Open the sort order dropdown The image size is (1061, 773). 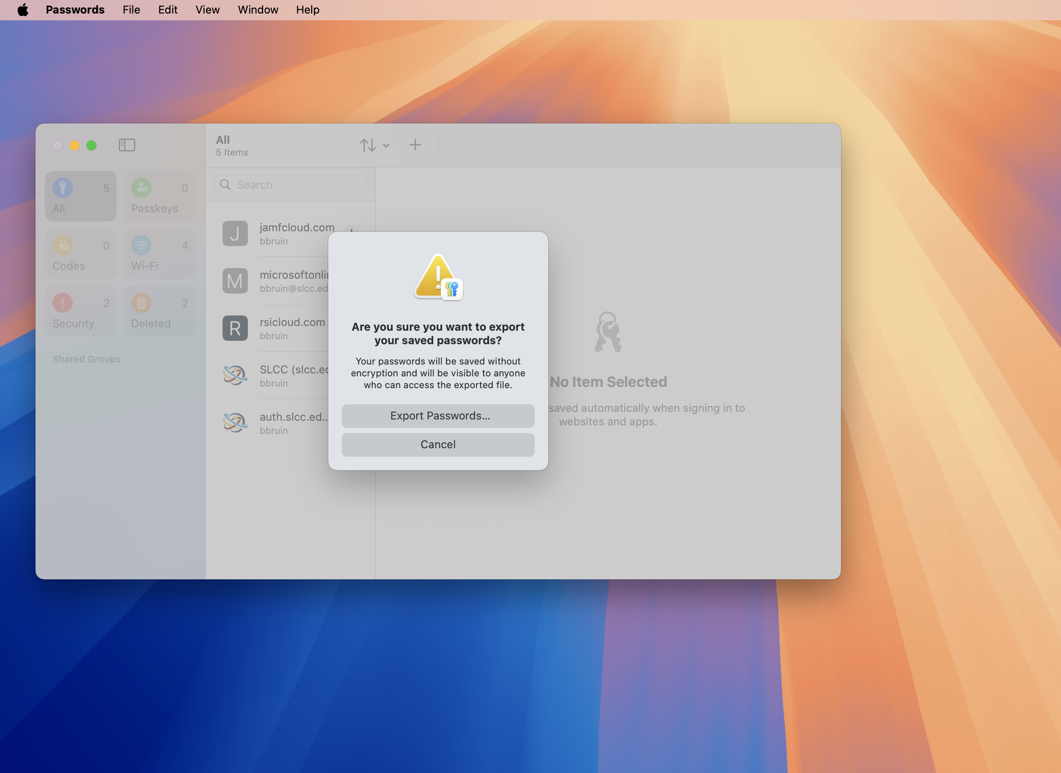coord(374,145)
